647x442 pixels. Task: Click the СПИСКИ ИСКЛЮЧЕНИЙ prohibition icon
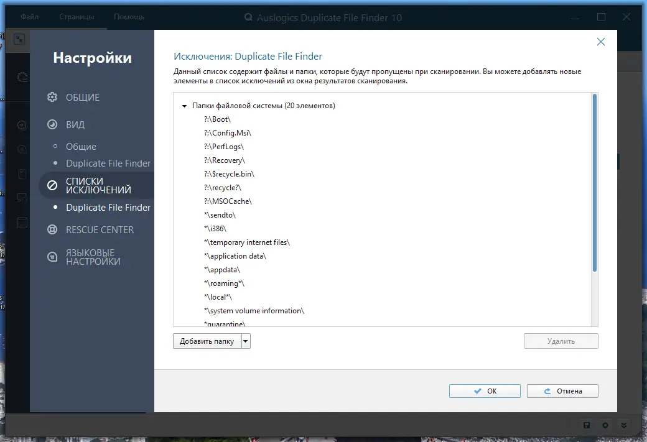pos(52,185)
